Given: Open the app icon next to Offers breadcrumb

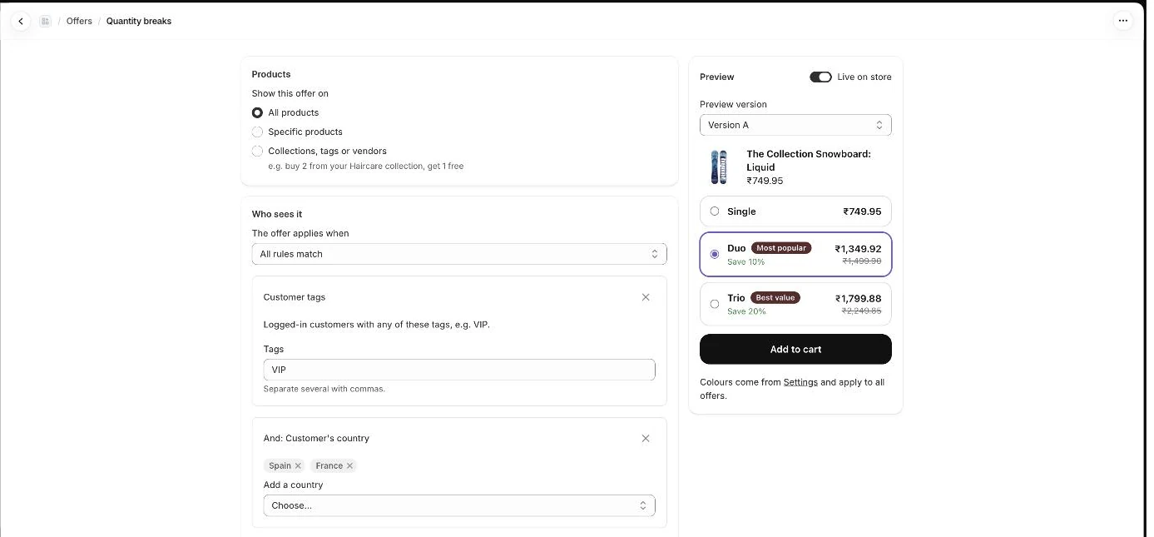Looking at the screenshot, I should point(45,22).
